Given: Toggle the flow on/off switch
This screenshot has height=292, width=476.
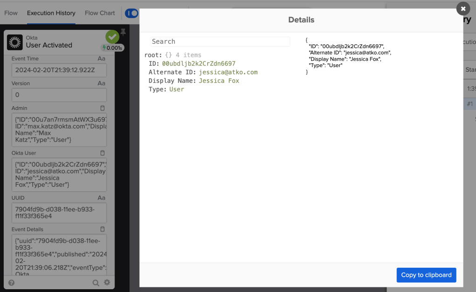Looking at the screenshot, I should coord(131,13).
